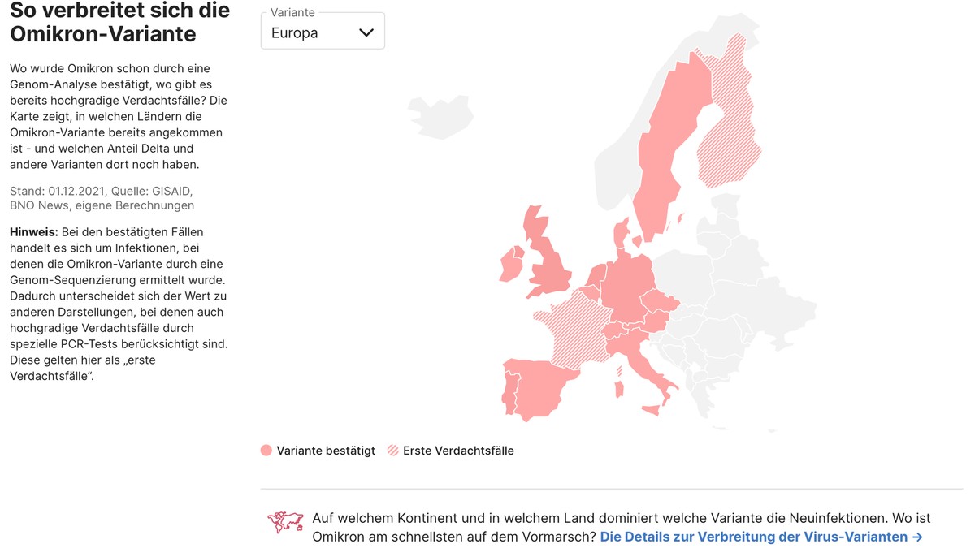Click the chevron arrow in the Variante selector

coord(367,30)
